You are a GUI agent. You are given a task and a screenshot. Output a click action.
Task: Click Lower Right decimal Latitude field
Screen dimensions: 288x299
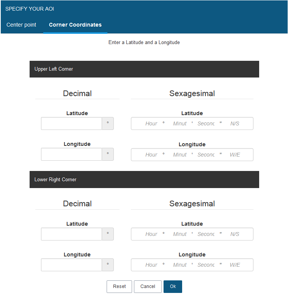71,234
